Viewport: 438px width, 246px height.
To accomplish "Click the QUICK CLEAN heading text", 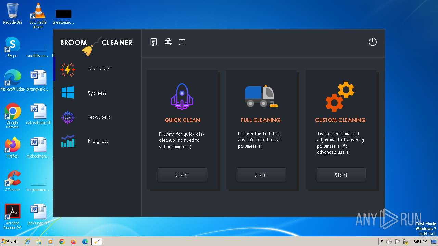I will 182,120.
